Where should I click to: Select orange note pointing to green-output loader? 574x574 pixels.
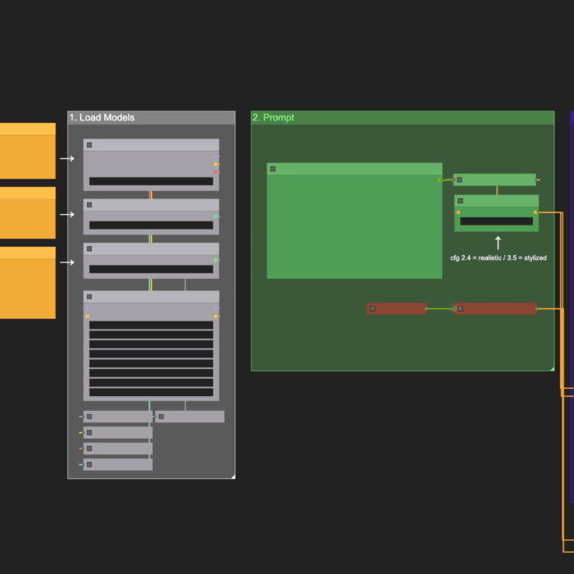[28, 283]
